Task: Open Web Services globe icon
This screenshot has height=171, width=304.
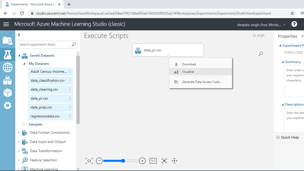Action: (x=8, y=67)
